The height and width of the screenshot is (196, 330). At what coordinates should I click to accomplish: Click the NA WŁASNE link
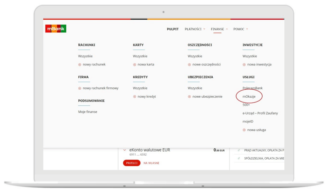click(x=151, y=163)
